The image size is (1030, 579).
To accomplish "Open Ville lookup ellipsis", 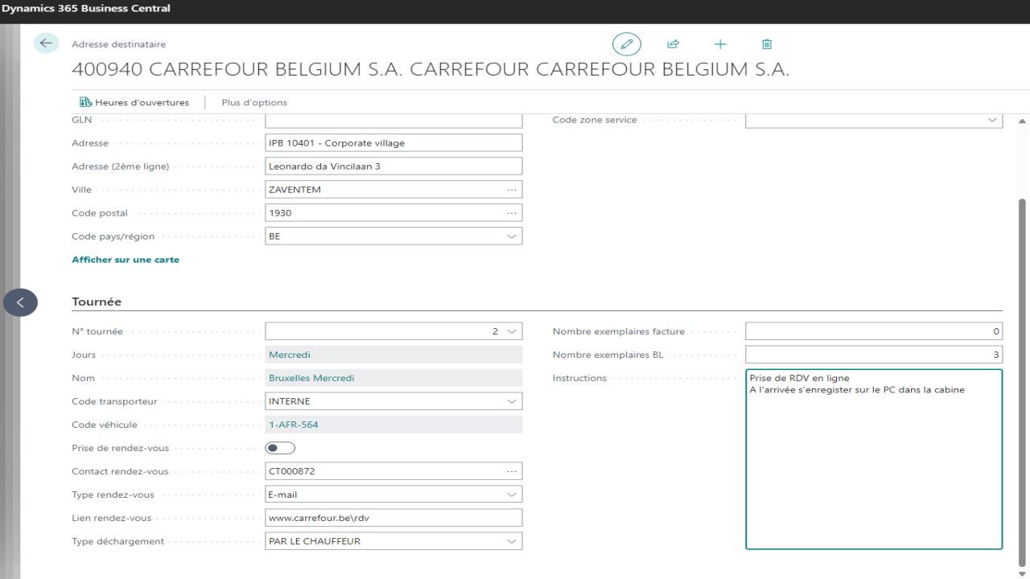I will (x=512, y=190).
